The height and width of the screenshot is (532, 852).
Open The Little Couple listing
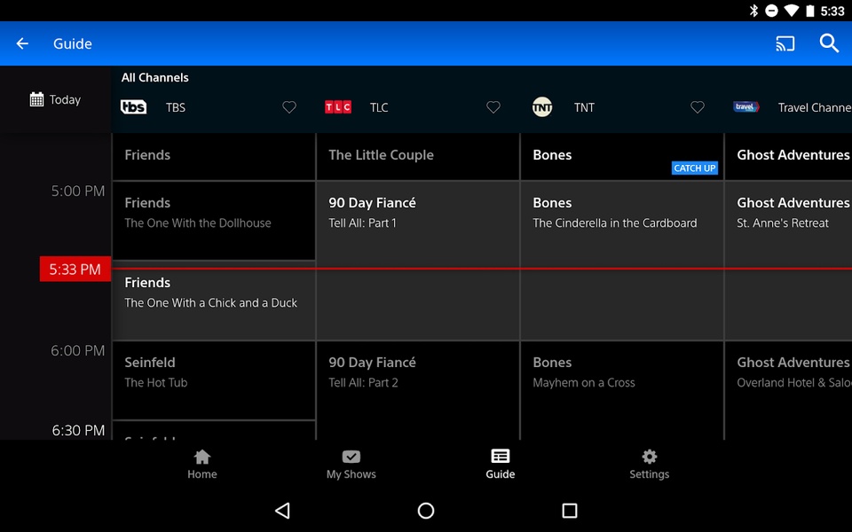418,156
